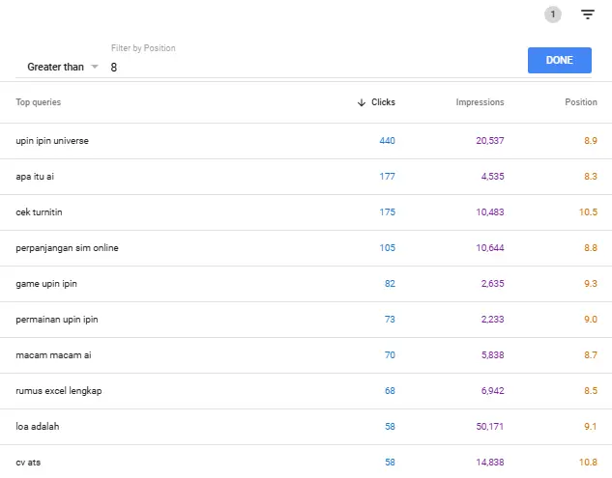612x478 pixels.
Task: Open the Greater than dropdown
Action: [63, 67]
